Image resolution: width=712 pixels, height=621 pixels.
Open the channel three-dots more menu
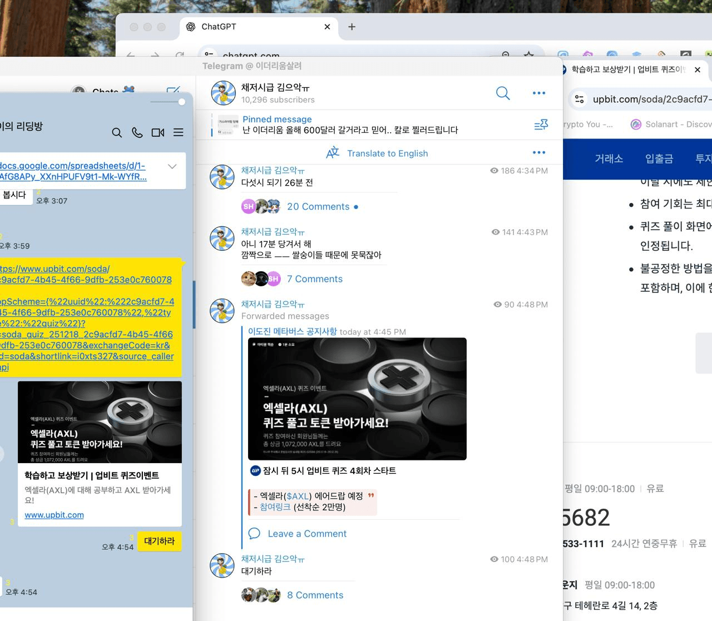(x=538, y=93)
